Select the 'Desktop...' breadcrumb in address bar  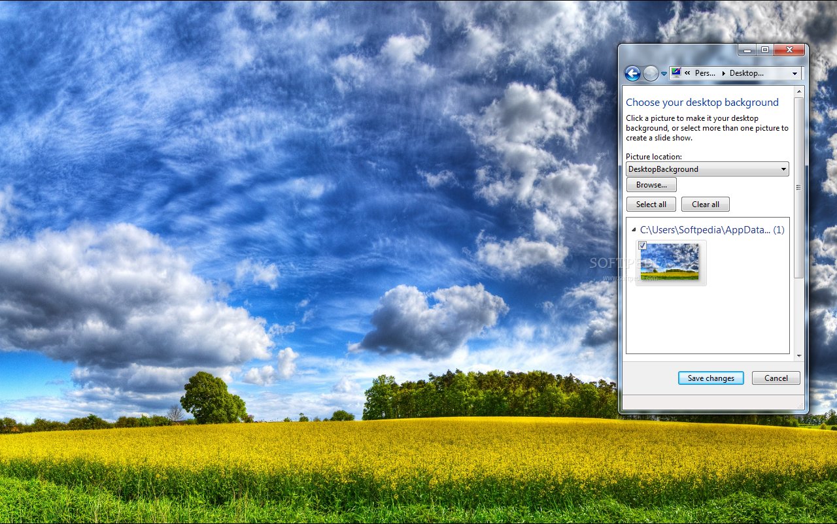click(746, 73)
